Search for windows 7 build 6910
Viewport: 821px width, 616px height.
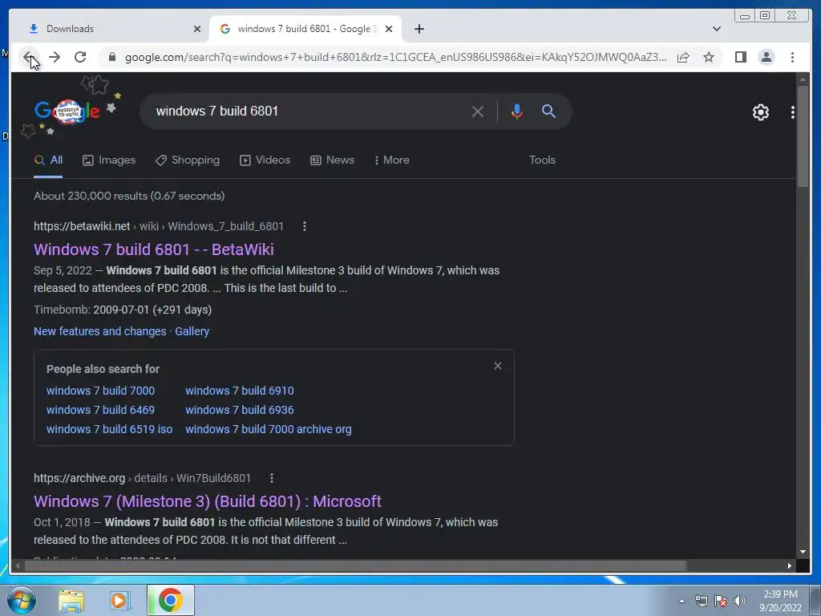point(239,391)
